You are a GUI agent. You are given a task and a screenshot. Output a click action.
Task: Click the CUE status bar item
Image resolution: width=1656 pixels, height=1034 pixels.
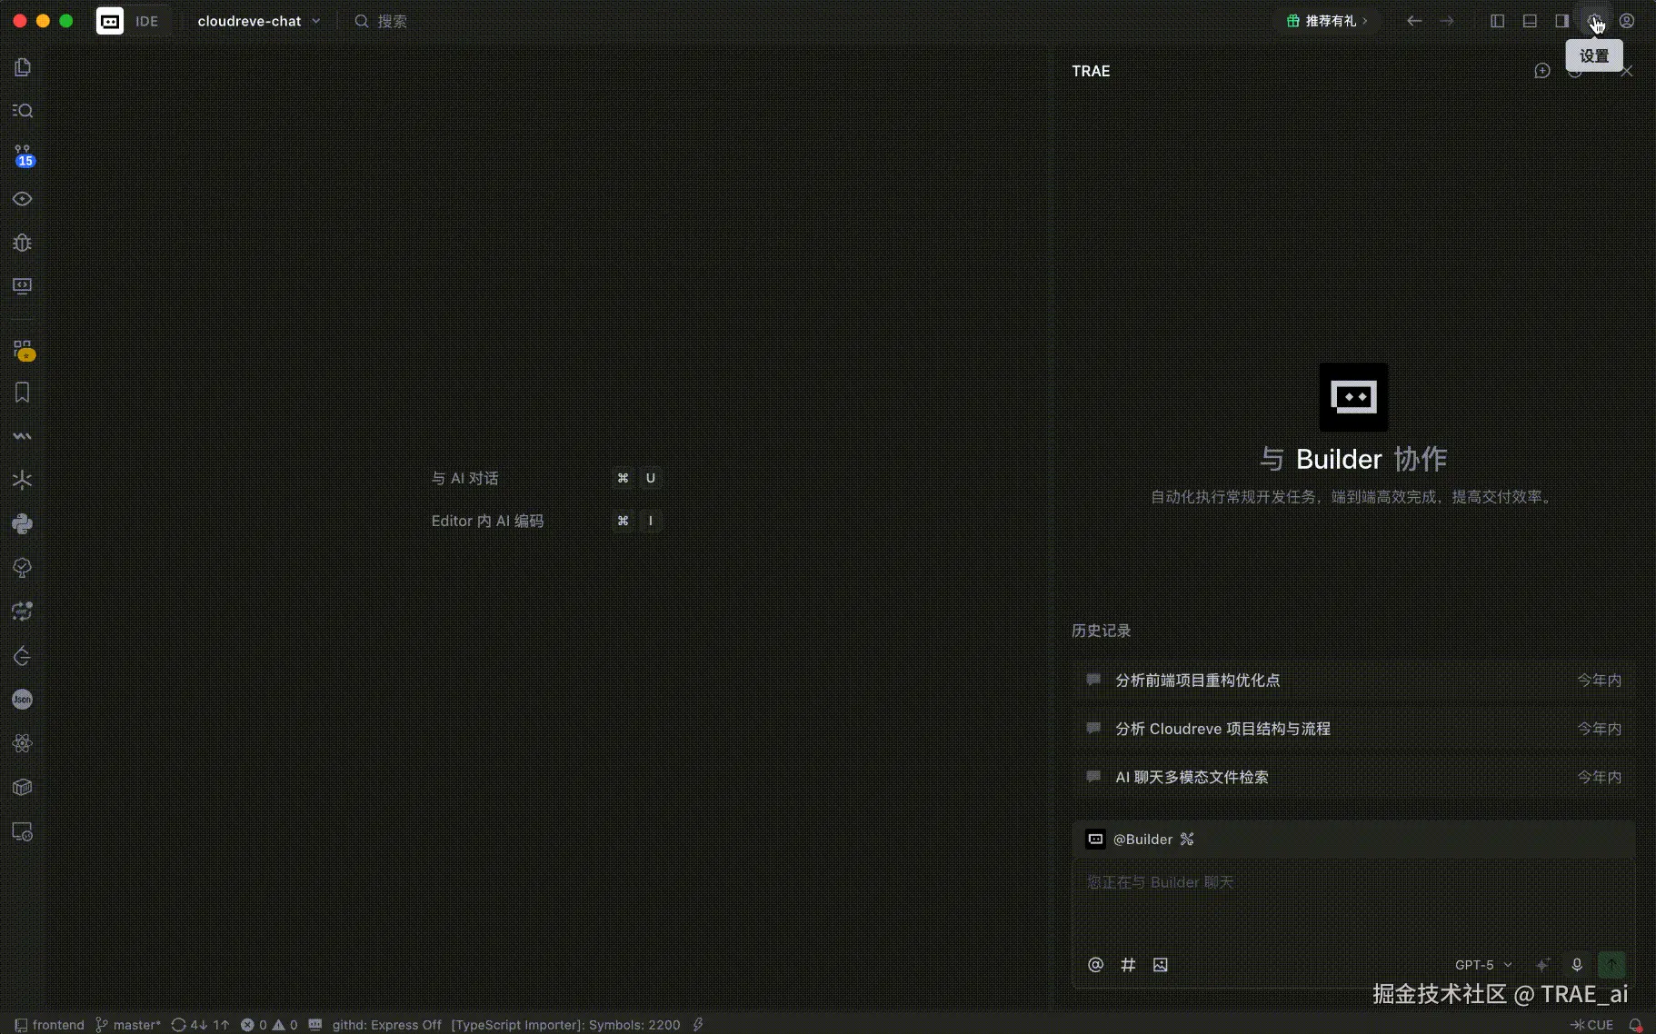pyautogui.click(x=1591, y=1025)
